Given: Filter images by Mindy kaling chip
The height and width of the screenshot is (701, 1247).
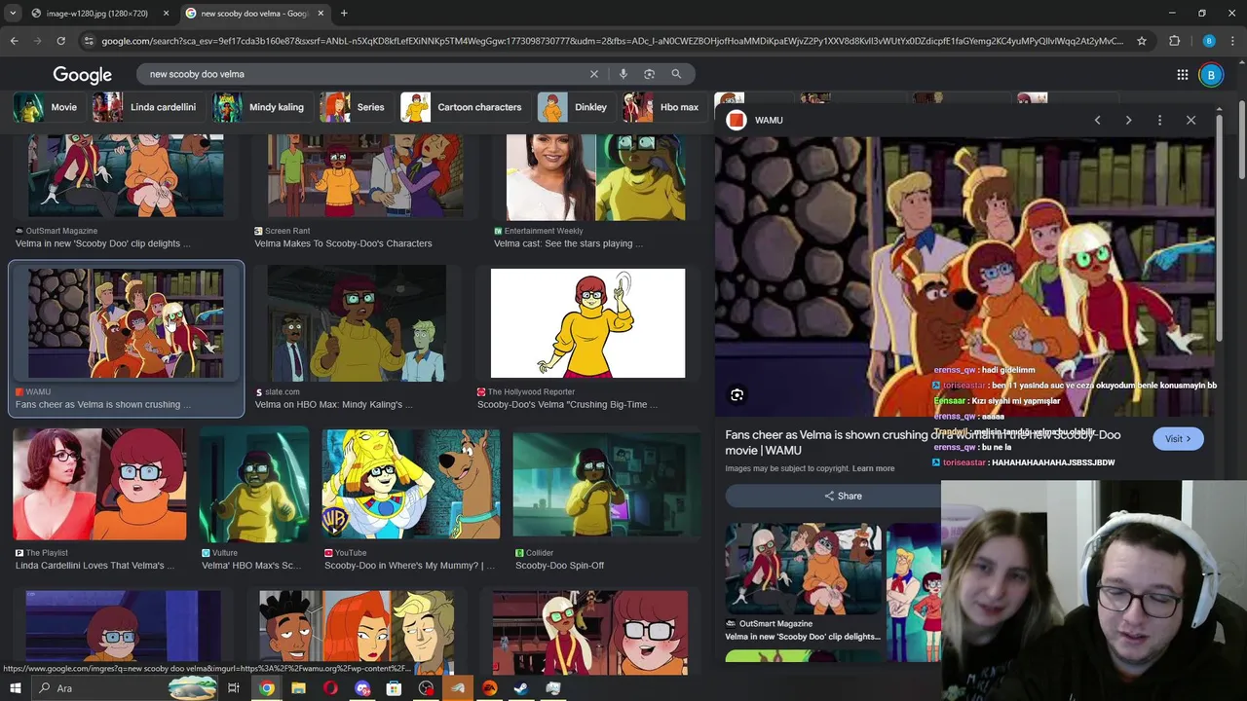Looking at the screenshot, I should tap(259, 107).
